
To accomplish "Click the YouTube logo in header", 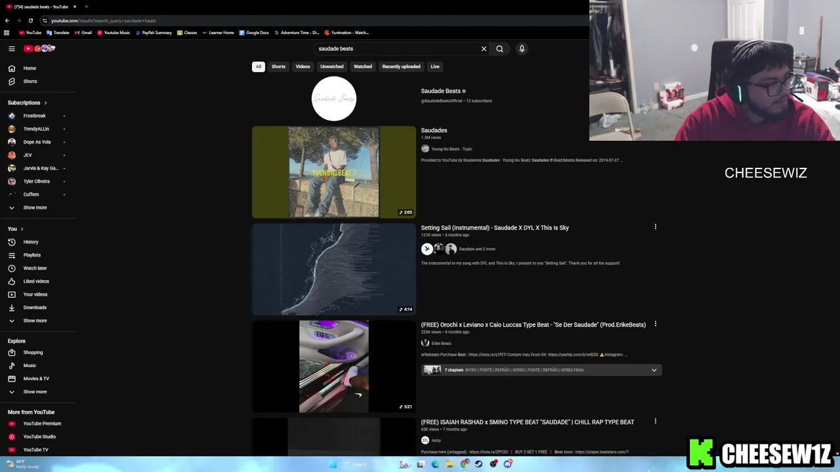I will coord(39,49).
